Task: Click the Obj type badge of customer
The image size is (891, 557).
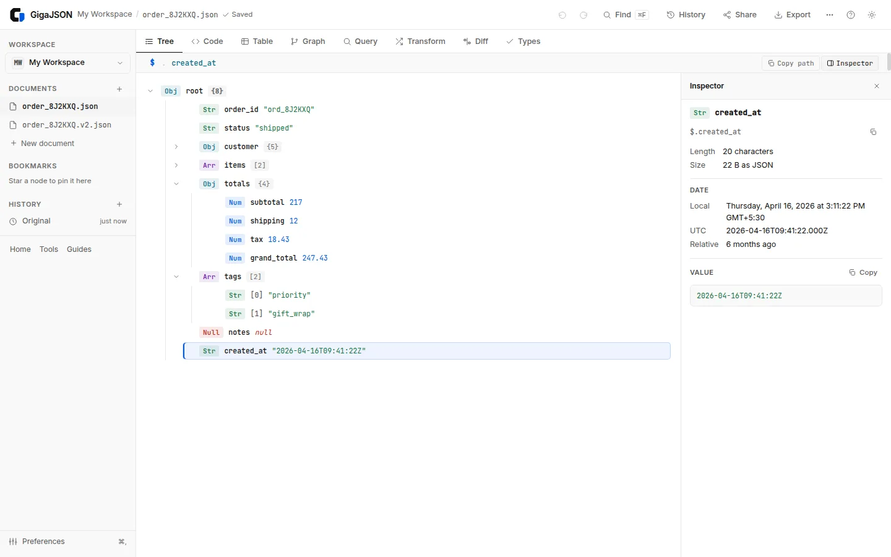Action: 209,147
